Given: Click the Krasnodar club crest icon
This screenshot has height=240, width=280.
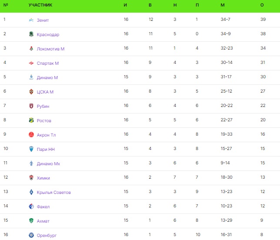Looking at the screenshot, I should pos(31,34).
